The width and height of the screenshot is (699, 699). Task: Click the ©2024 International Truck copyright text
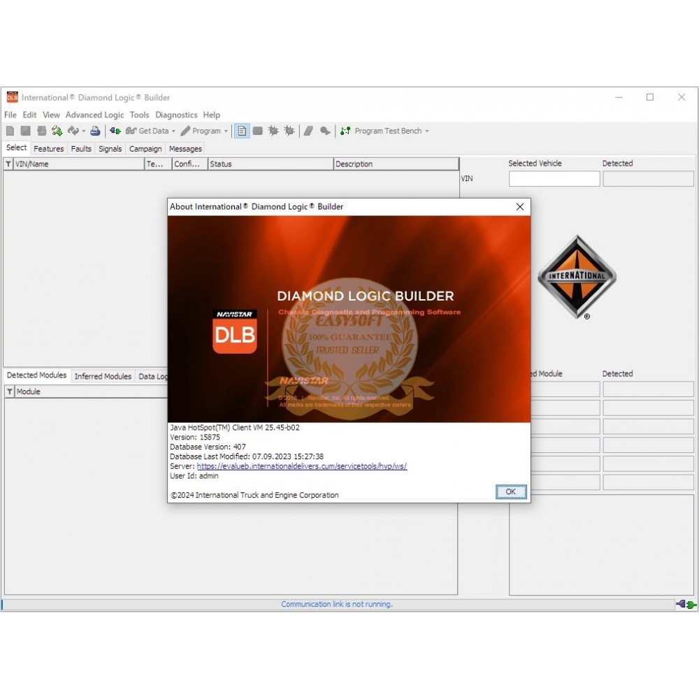254,496
